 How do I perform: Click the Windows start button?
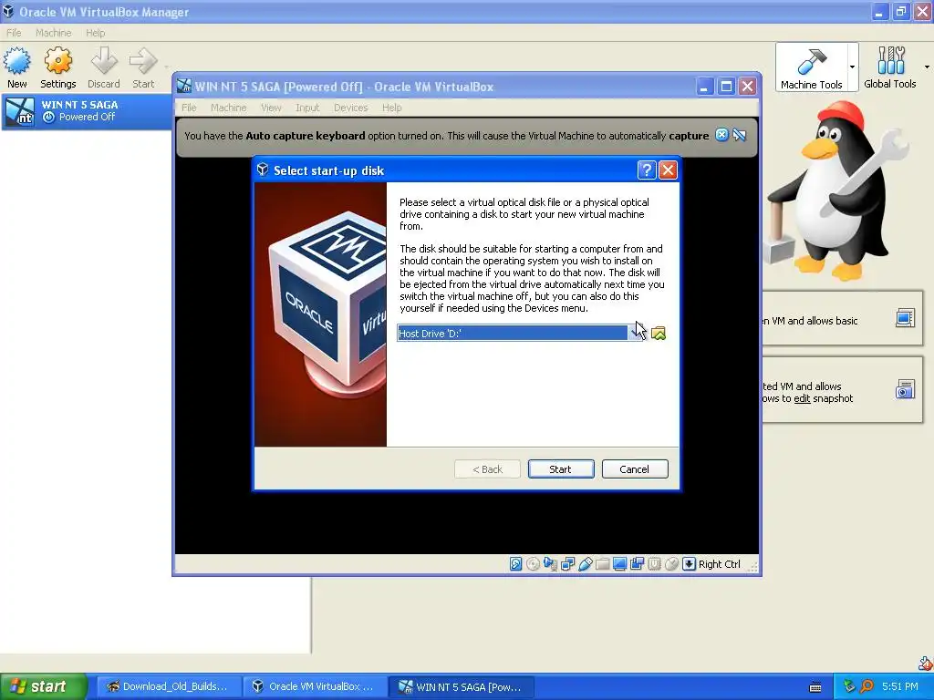[43, 686]
